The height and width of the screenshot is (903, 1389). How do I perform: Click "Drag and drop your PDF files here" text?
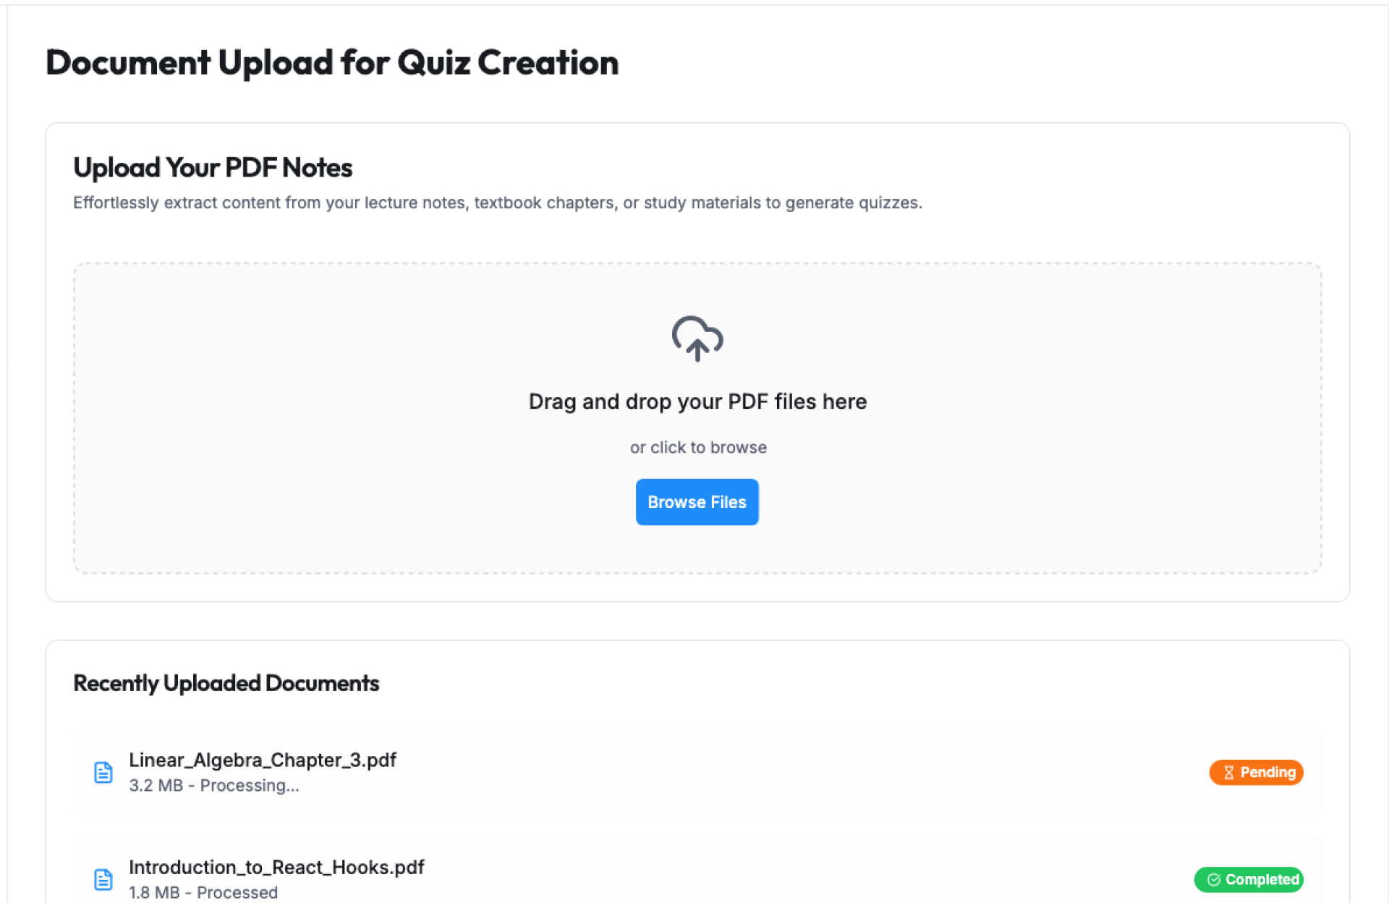click(x=697, y=402)
